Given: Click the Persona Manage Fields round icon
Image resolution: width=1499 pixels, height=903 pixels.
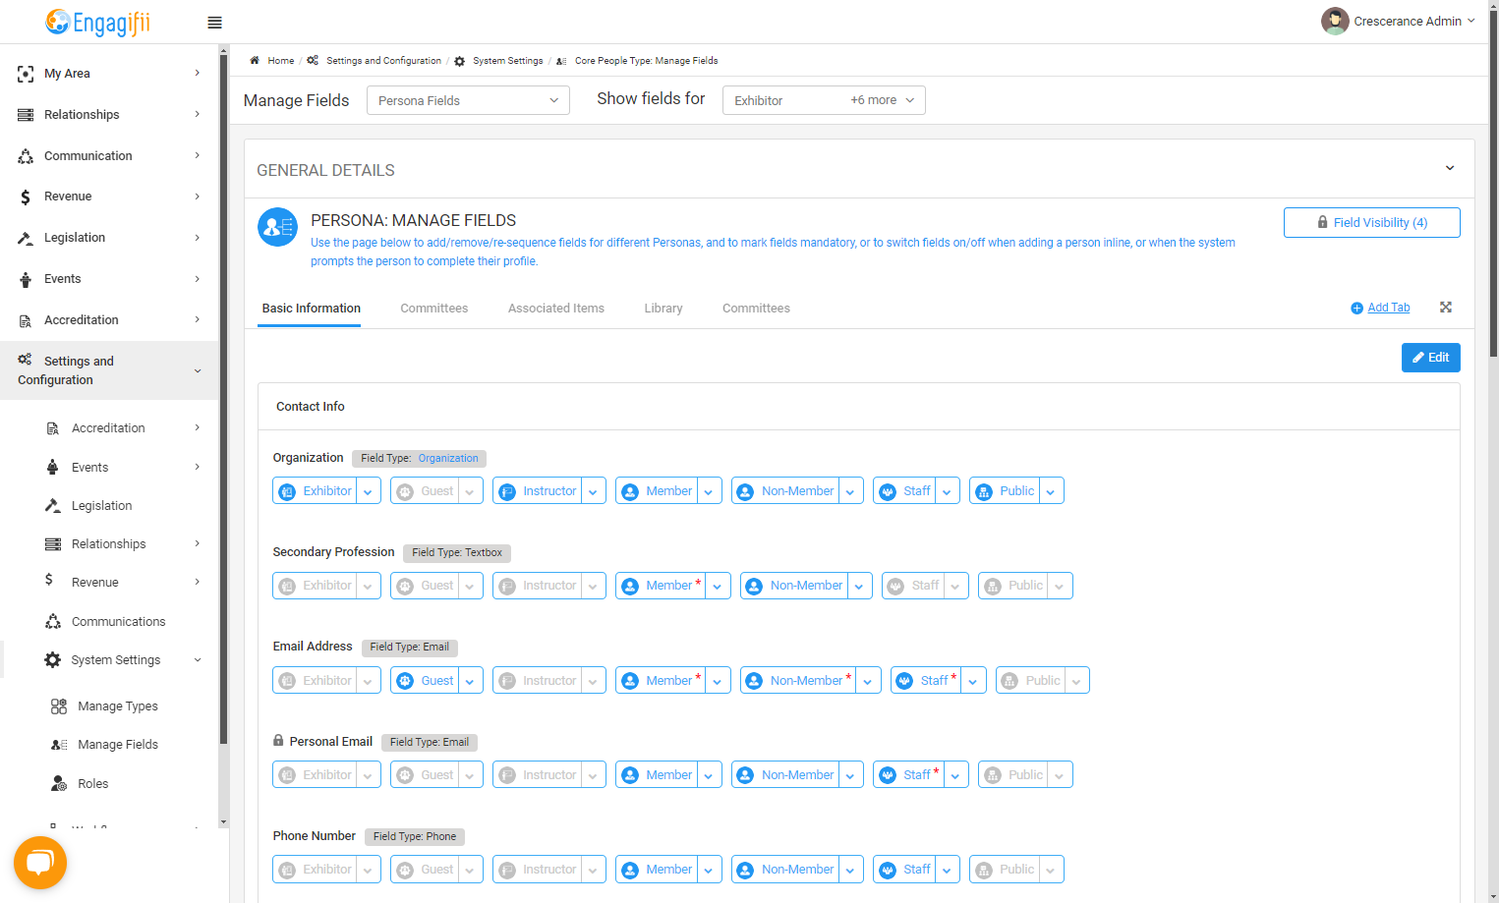Looking at the screenshot, I should tap(278, 227).
